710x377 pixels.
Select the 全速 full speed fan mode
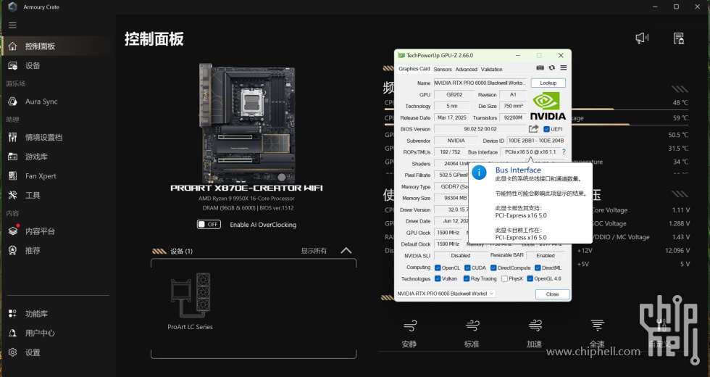(597, 333)
